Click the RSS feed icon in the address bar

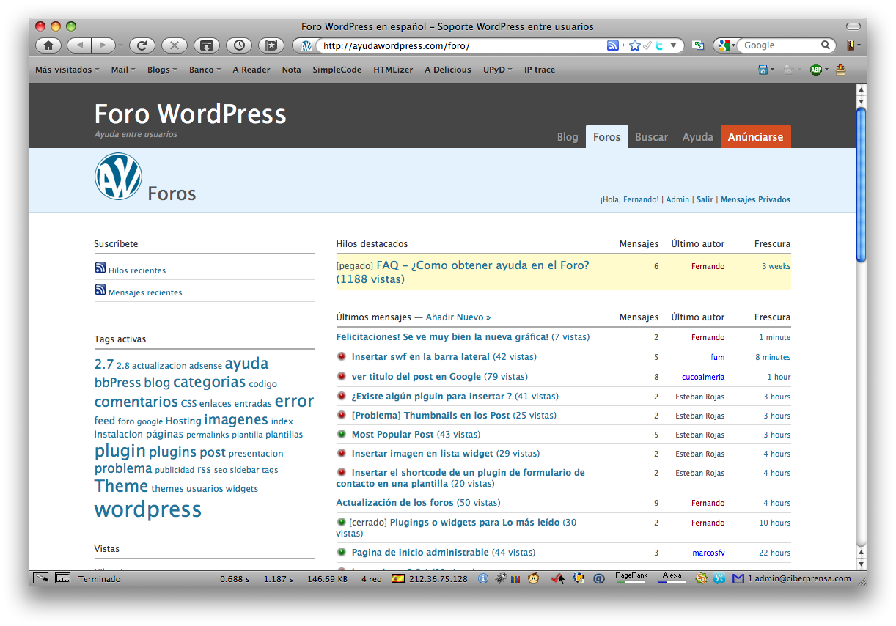[x=612, y=45]
